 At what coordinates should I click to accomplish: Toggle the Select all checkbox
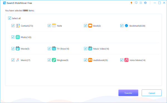tap(9, 18)
